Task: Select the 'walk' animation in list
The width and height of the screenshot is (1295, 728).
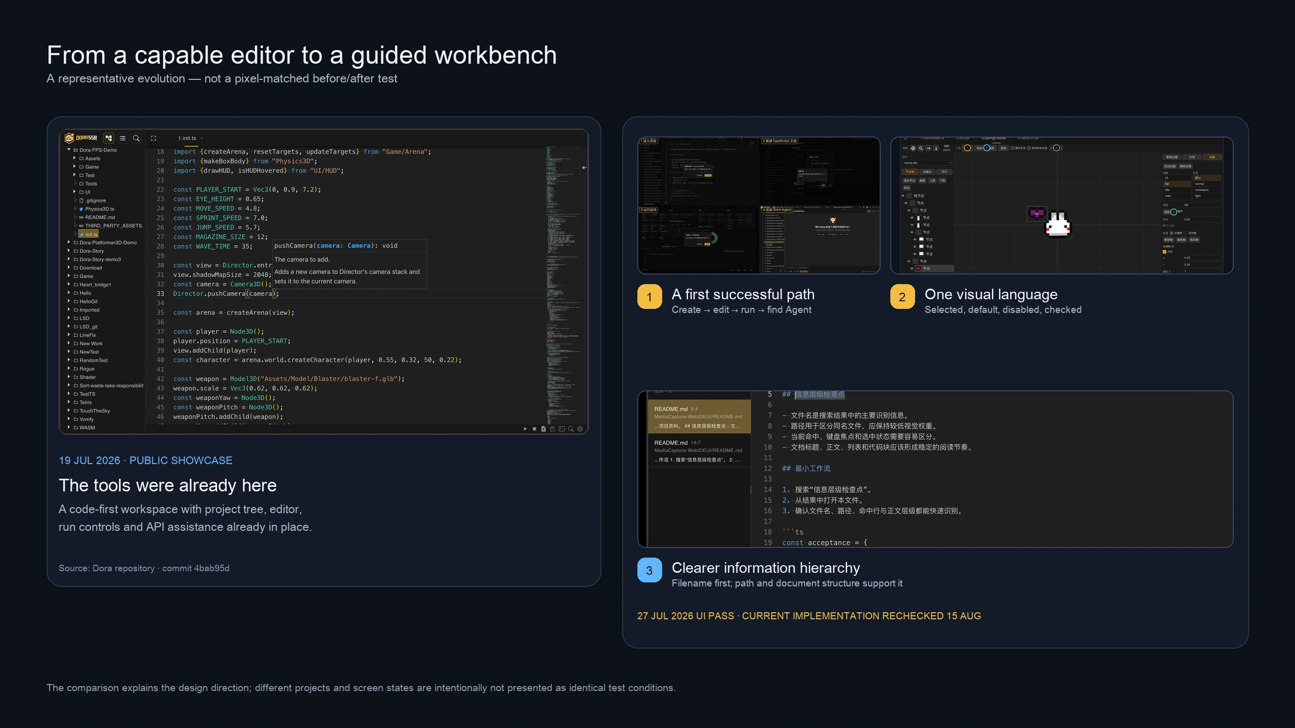Action: pyautogui.click(x=1177, y=196)
